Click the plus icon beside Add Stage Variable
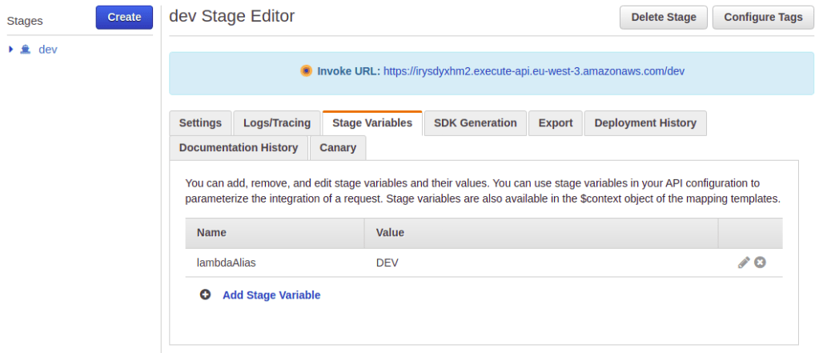This screenshot has width=819, height=353. click(x=205, y=295)
